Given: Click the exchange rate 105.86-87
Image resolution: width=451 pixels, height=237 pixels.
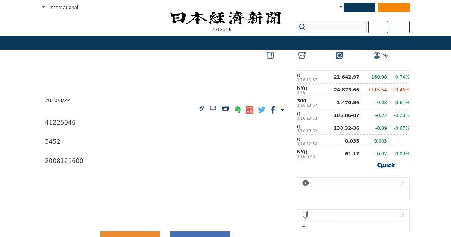Looking at the screenshot, I should (347, 115).
